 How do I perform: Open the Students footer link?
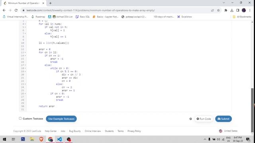point(109,131)
